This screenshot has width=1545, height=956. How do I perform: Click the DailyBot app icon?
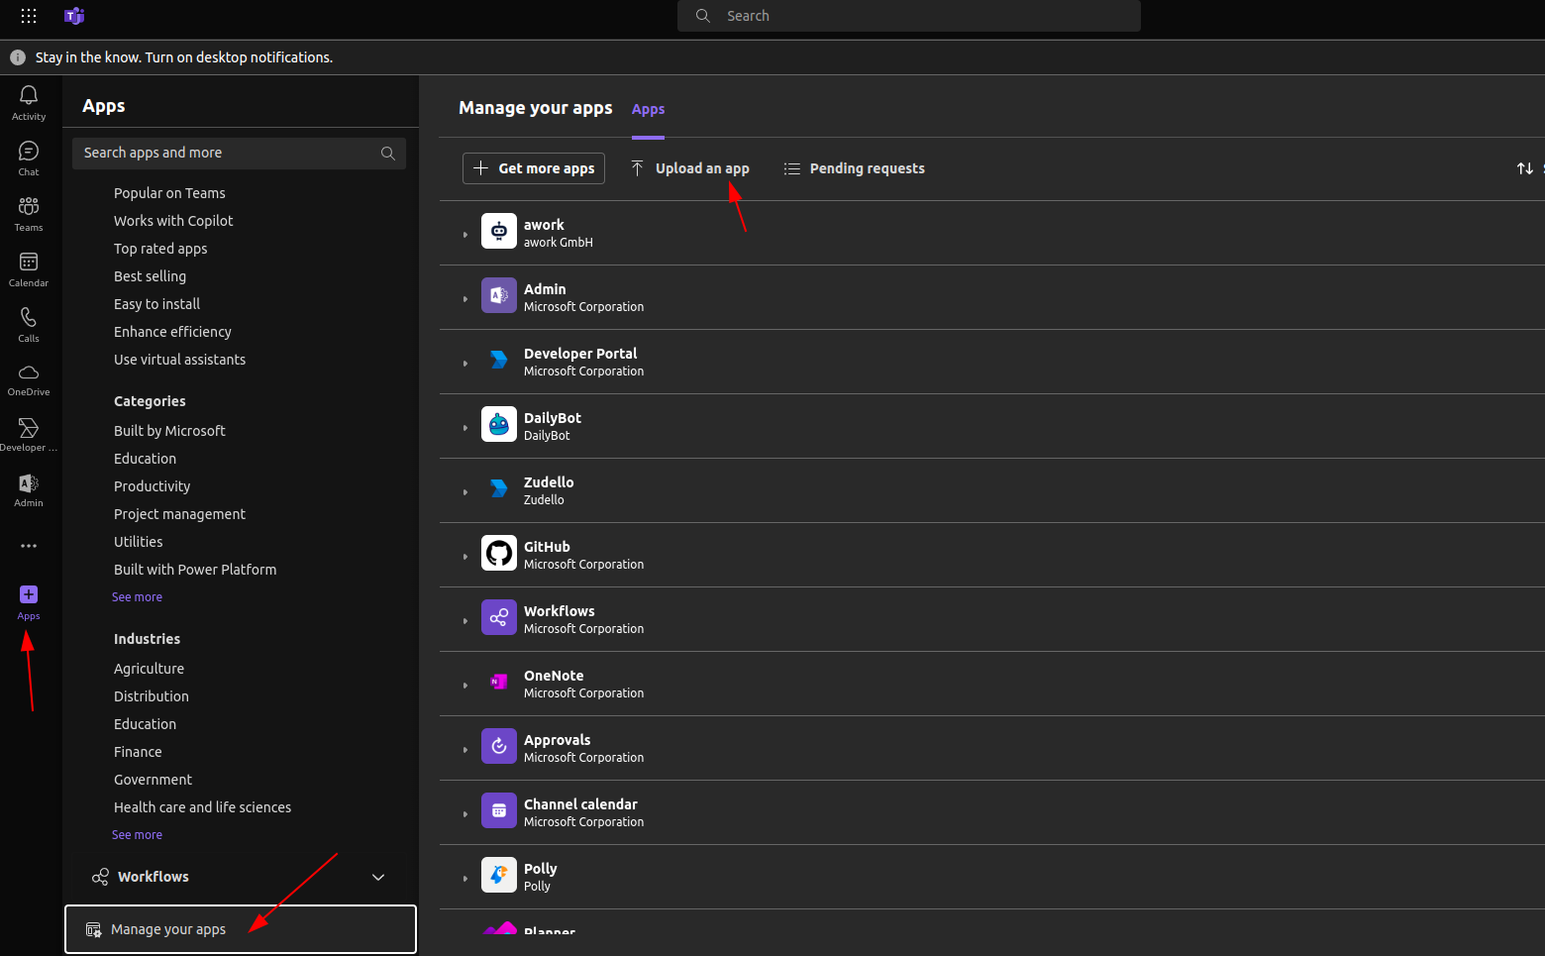click(x=499, y=424)
